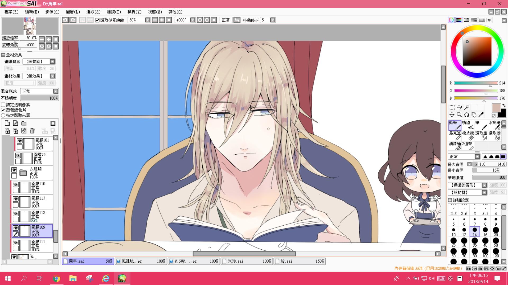The width and height of the screenshot is (508, 285).
Task: Select the Hand pan tool
Action: click(x=474, y=115)
